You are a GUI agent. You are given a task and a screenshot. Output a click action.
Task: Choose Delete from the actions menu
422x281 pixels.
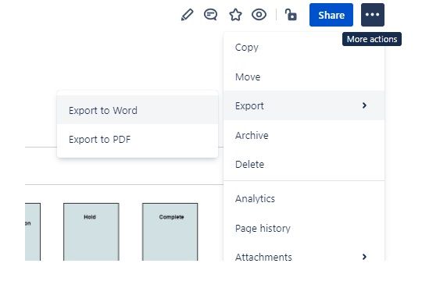pos(304,164)
